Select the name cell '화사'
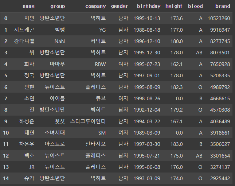Viewport: 235px width, 186px height. tap(29, 64)
